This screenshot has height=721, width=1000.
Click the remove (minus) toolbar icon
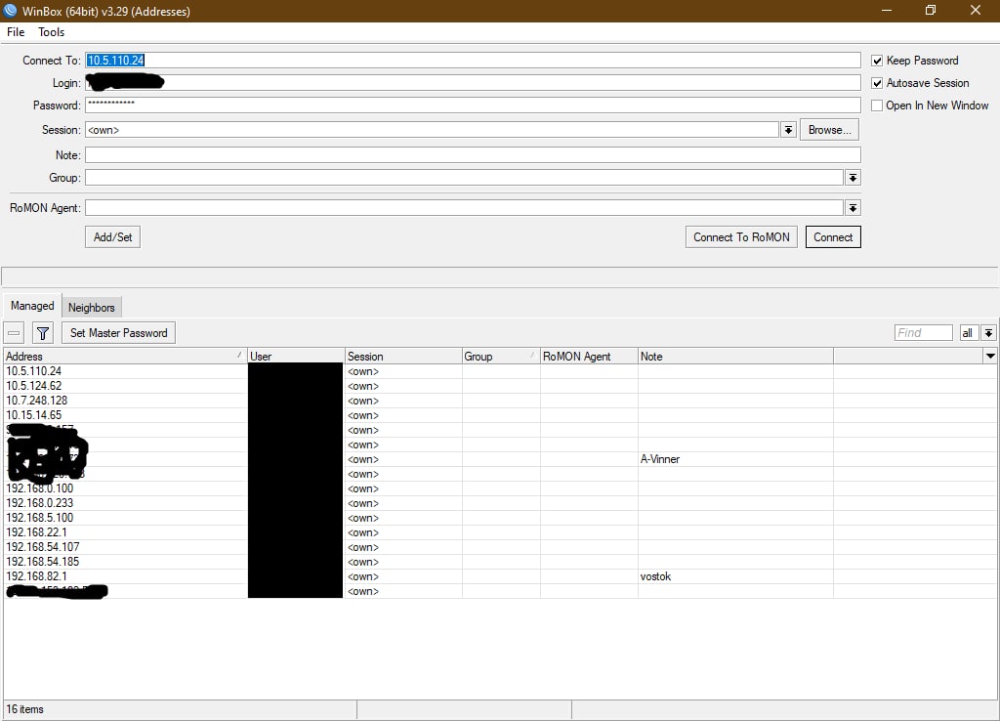click(14, 333)
